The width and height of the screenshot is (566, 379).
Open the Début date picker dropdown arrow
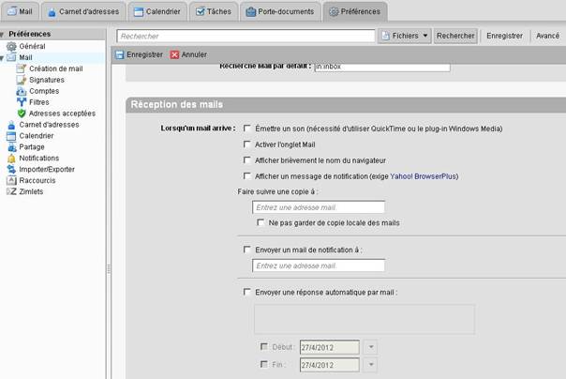click(371, 347)
